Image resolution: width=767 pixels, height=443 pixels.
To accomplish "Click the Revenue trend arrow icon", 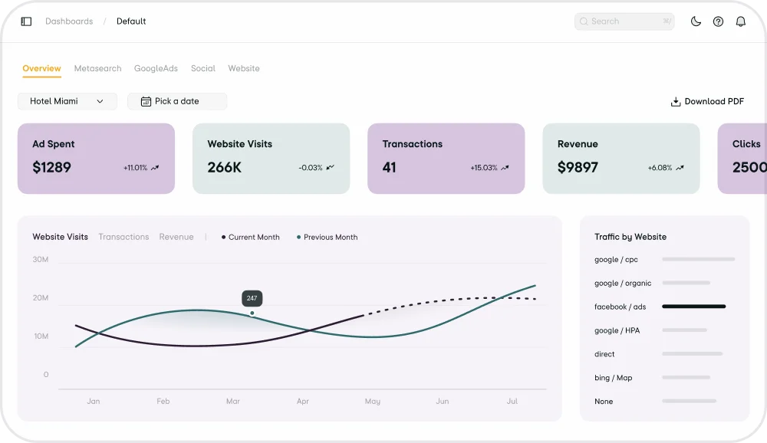I will tap(680, 168).
